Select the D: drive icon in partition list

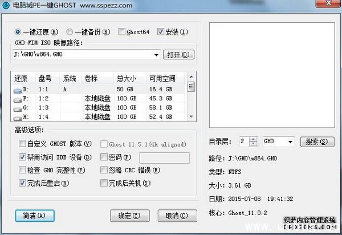[18, 89]
